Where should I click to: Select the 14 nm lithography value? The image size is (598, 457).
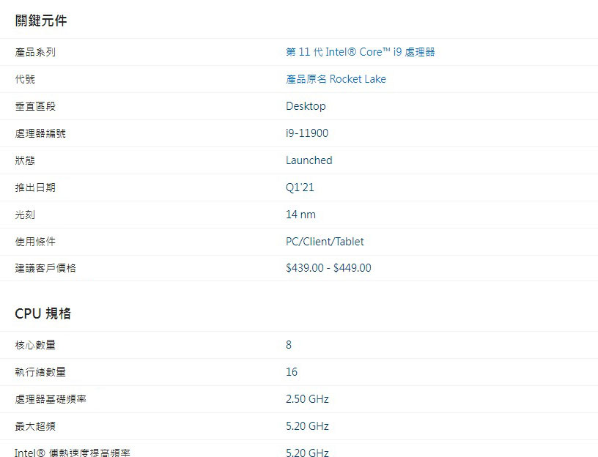point(301,214)
